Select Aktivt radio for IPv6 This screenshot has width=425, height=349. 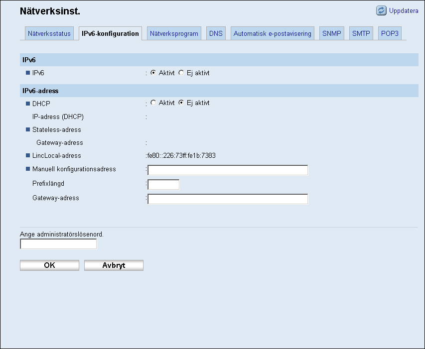pyautogui.click(x=153, y=73)
